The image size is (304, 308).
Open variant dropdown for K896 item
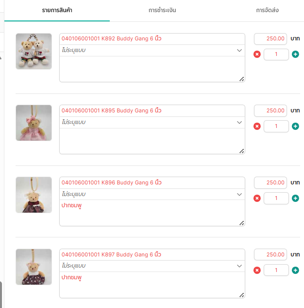152,194
